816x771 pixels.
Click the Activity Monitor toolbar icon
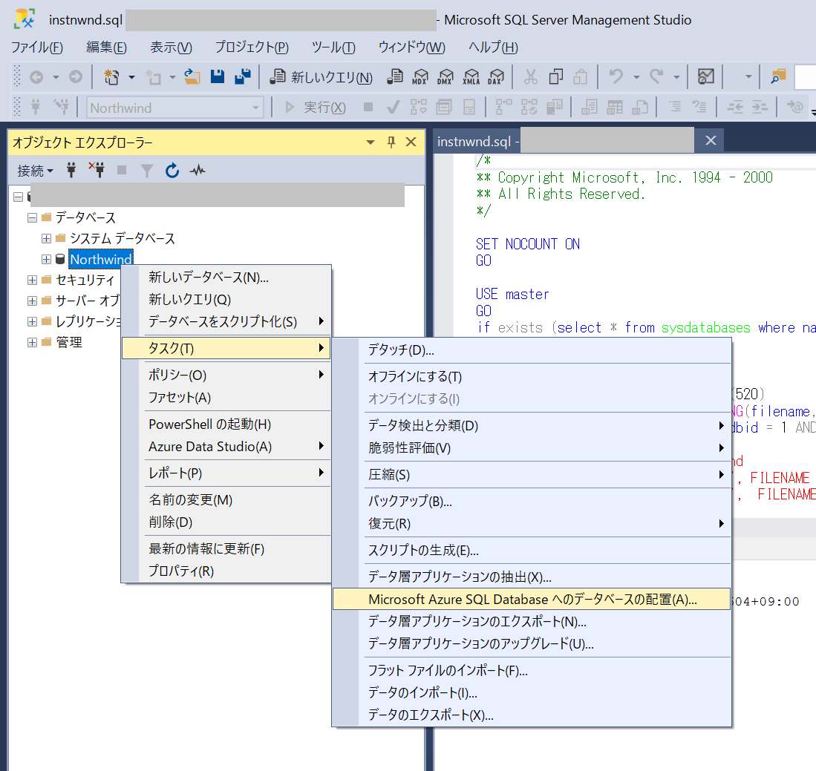pyautogui.click(x=705, y=77)
